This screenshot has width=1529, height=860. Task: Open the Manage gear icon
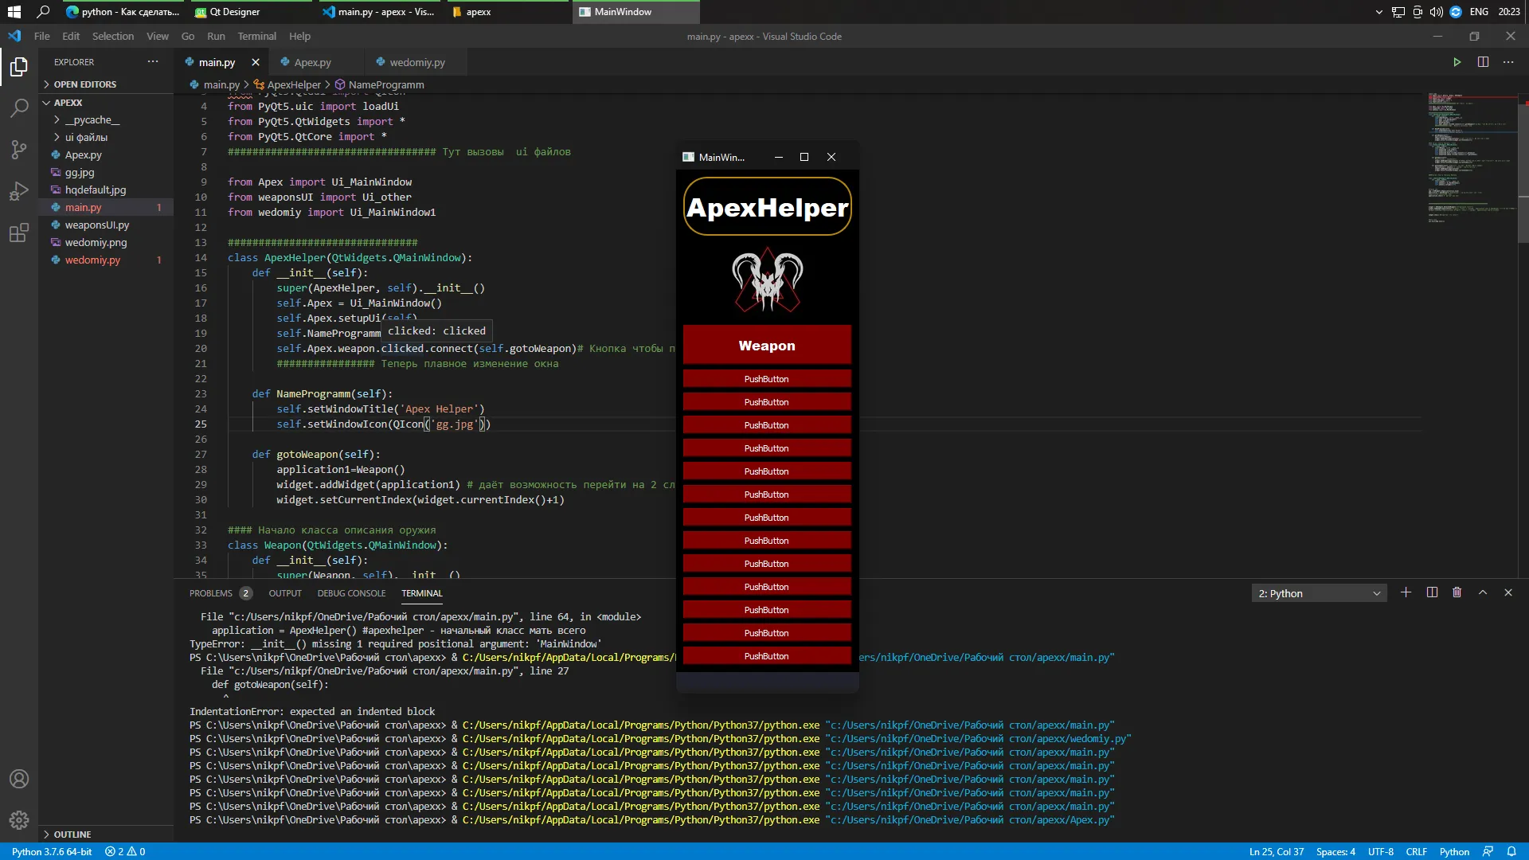click(x=19, y=820)
